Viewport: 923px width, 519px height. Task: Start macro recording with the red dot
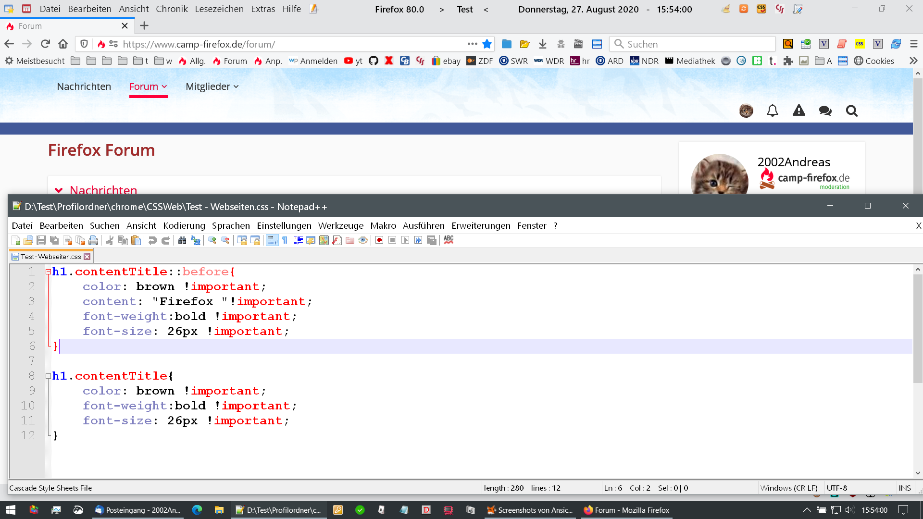coord(379,240)
